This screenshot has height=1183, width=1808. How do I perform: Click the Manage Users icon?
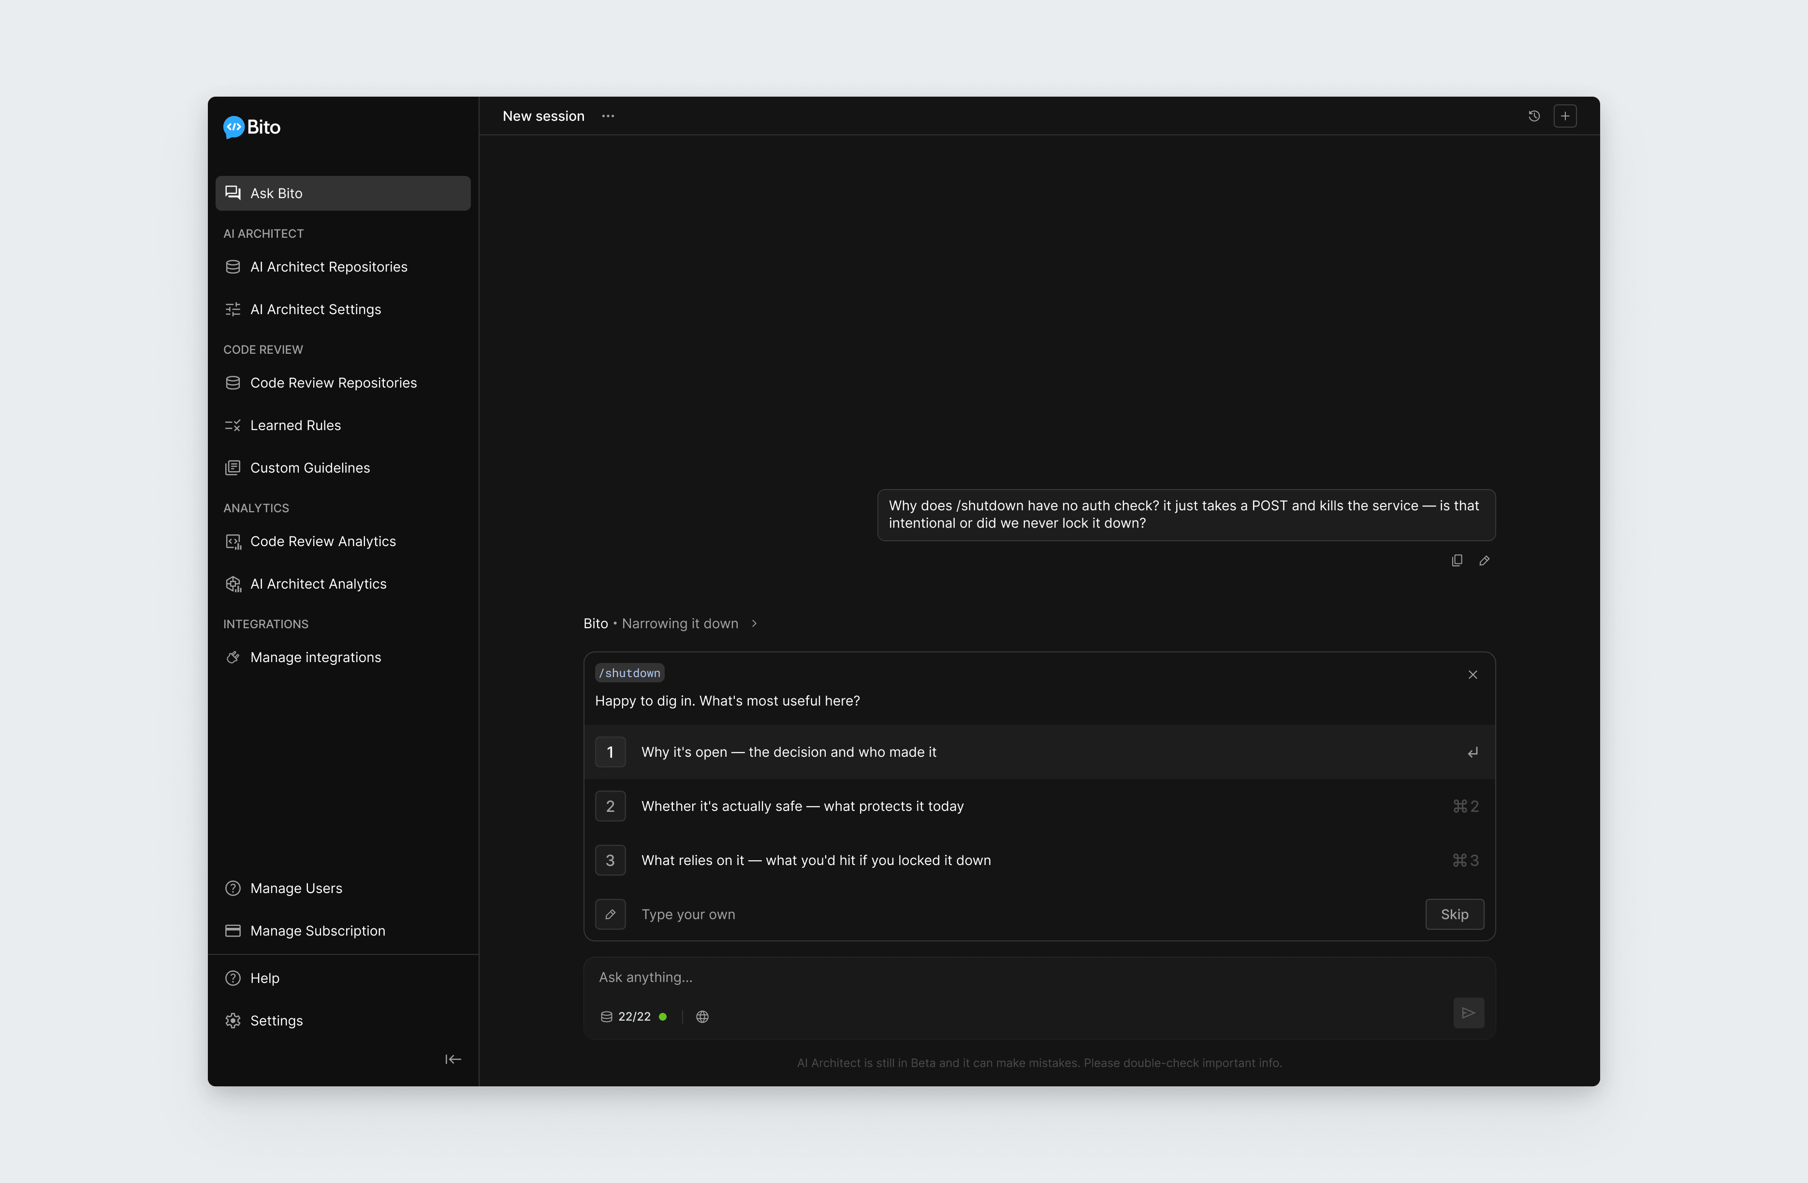click(x=233, y=888)
